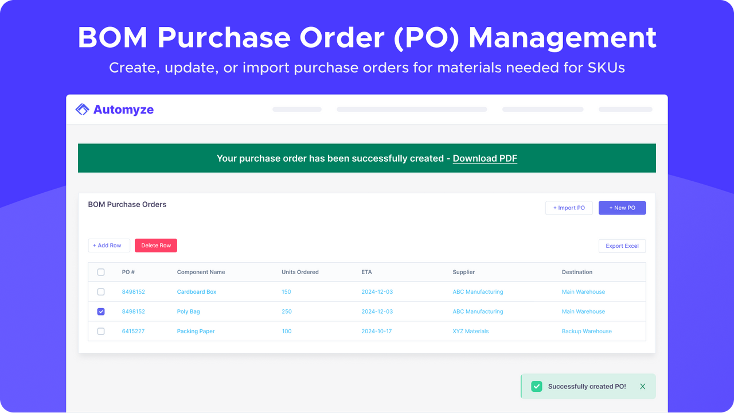Dismiss the Successfully created PO toast
The image size is (734, 413).
[642, 387]
